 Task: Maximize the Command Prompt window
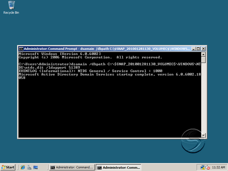(x=198, y=49)
